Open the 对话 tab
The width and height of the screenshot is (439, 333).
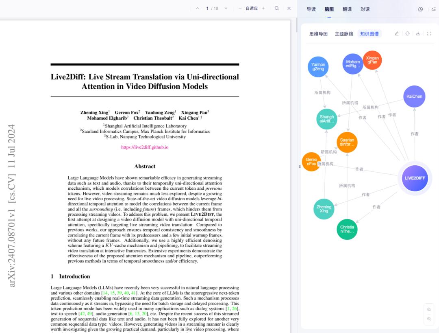365,9
